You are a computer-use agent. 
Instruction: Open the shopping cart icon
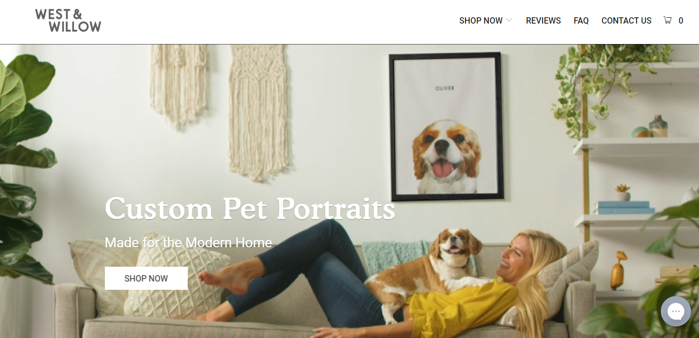click(x=668, y=20)
